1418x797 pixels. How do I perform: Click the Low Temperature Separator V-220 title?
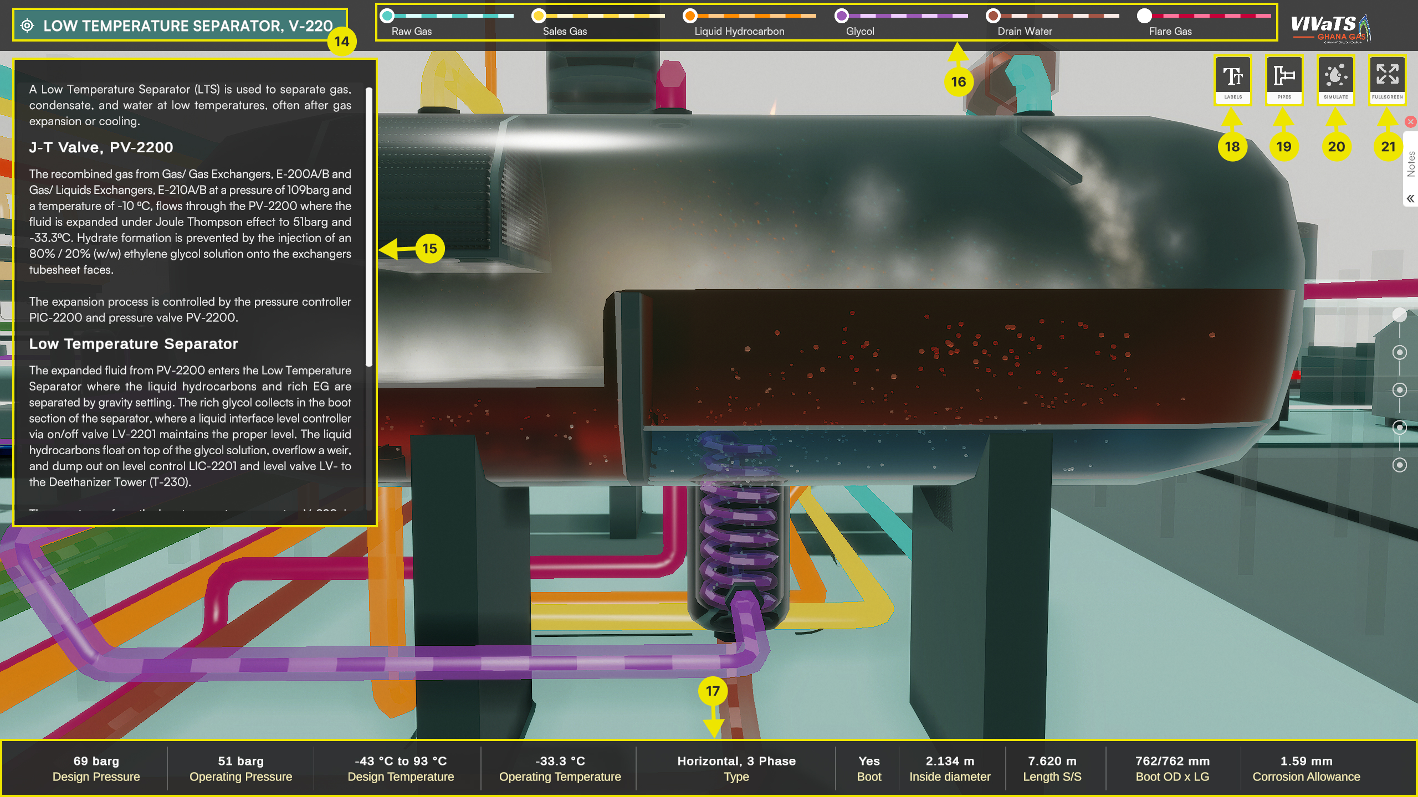188,25
